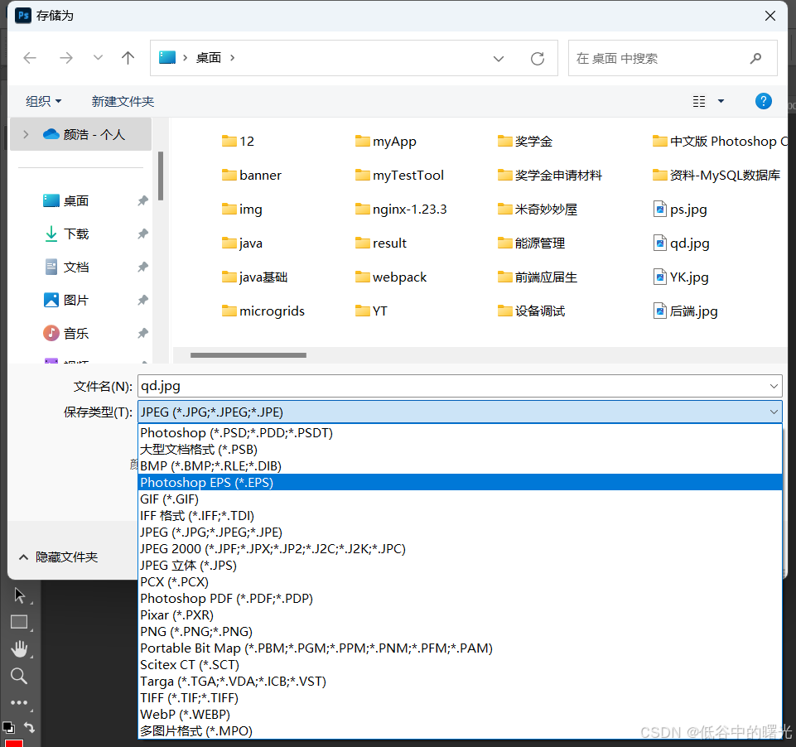Choose PNG (*.PNG;*.PNG) format
Screen dimensions: 796x747
[460, 632]
